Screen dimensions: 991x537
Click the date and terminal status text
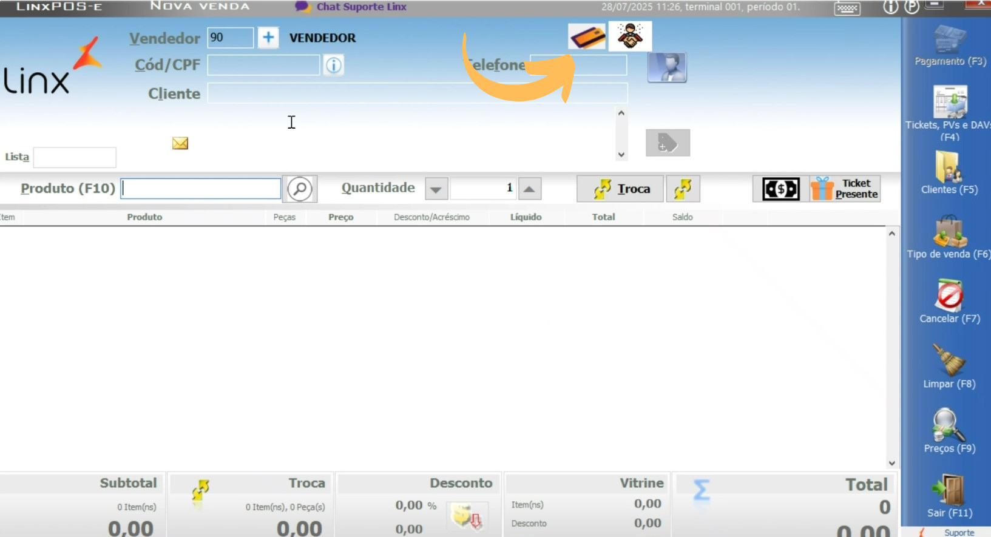tap(700, 7)
